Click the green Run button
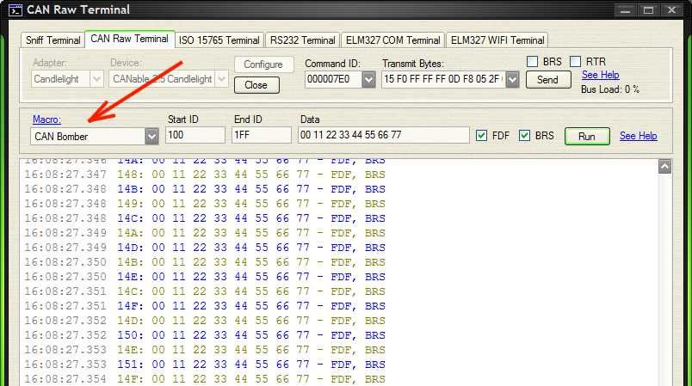Image resolution: width=692 pixels, height=386 pixels. click(x=587, y=137)
